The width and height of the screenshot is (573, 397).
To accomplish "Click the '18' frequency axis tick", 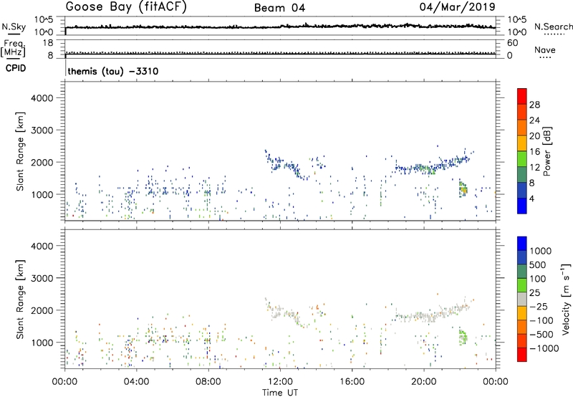I will pyautogui.click(x=48, y=43).
